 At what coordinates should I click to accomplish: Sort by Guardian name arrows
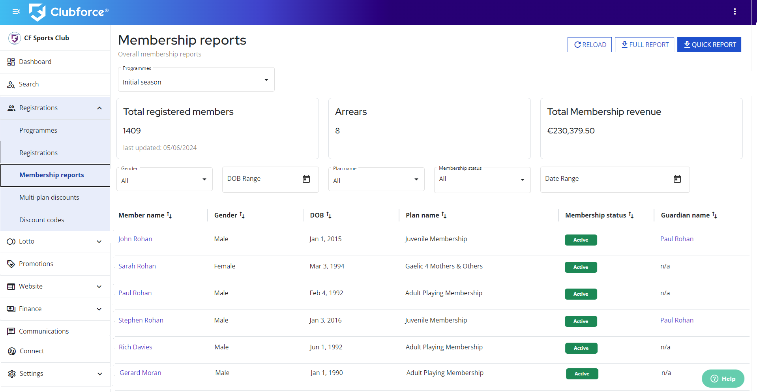tap(714, 215)
